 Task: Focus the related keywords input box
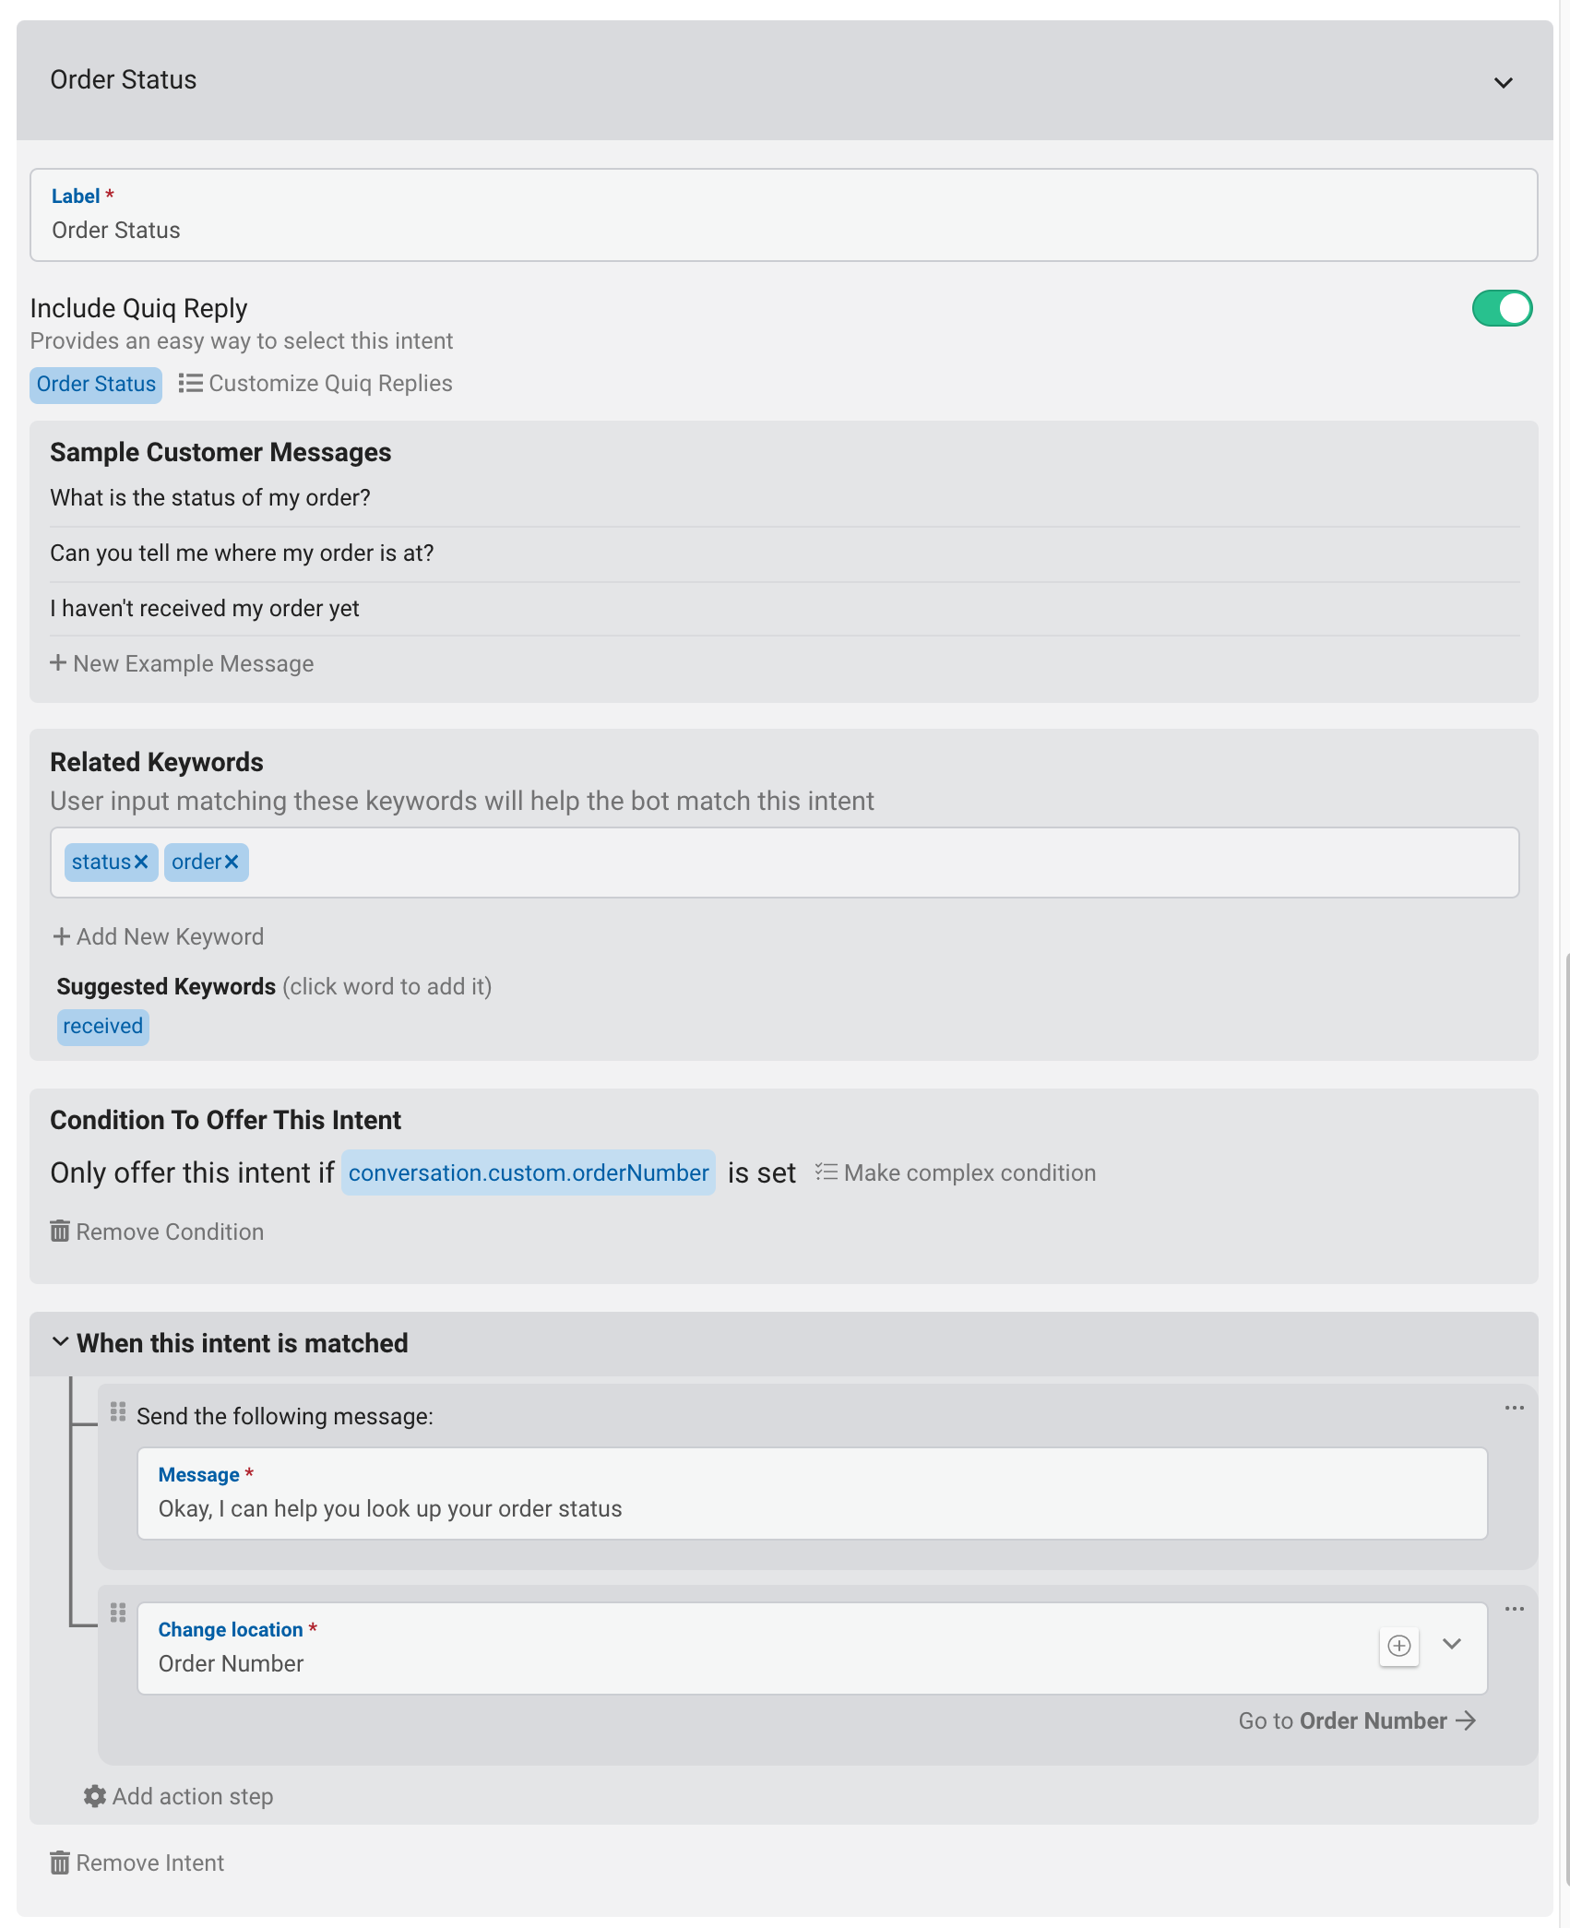pyautogui.click(x=784, y=863)
